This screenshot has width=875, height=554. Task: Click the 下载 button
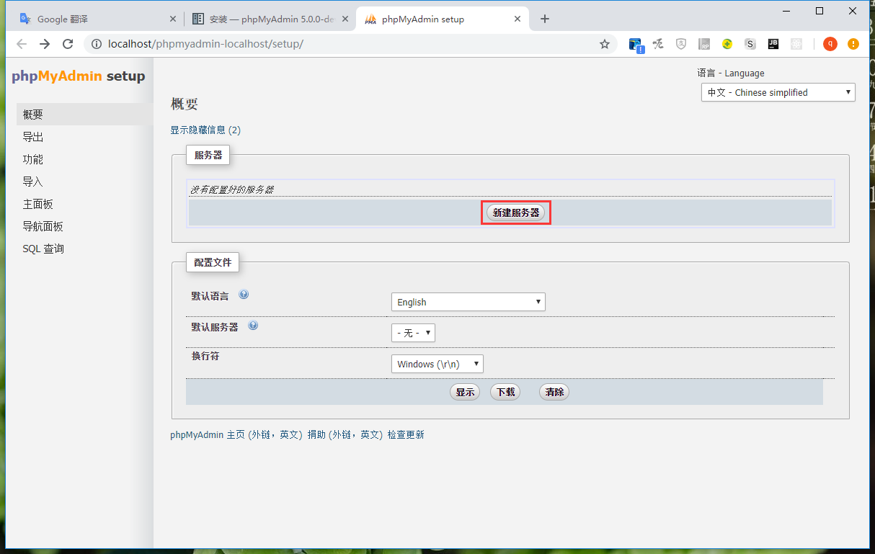tap(505, 392)
